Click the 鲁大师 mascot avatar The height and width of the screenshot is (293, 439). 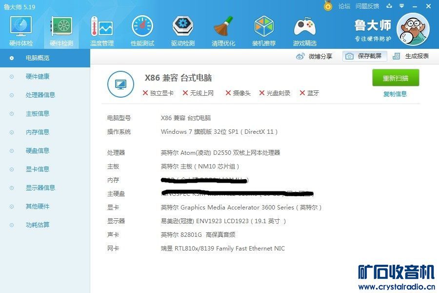(413, 29)
